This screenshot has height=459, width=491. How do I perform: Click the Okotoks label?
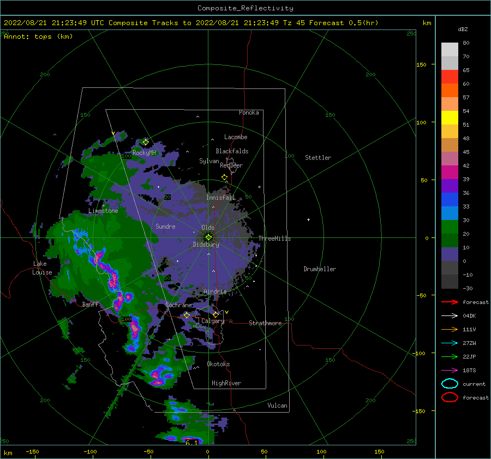(218, 364)
